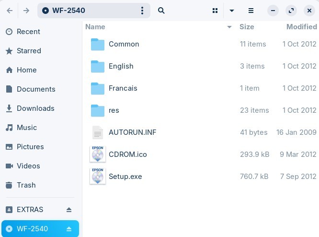Click the 760.7 kB size cell
Image resolution: width=319 pixels, height=237 pixels.
tap(254, 176)
